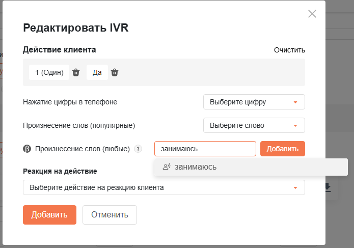Click speech icon in the занимаюсь suggestion

[167, 167]
